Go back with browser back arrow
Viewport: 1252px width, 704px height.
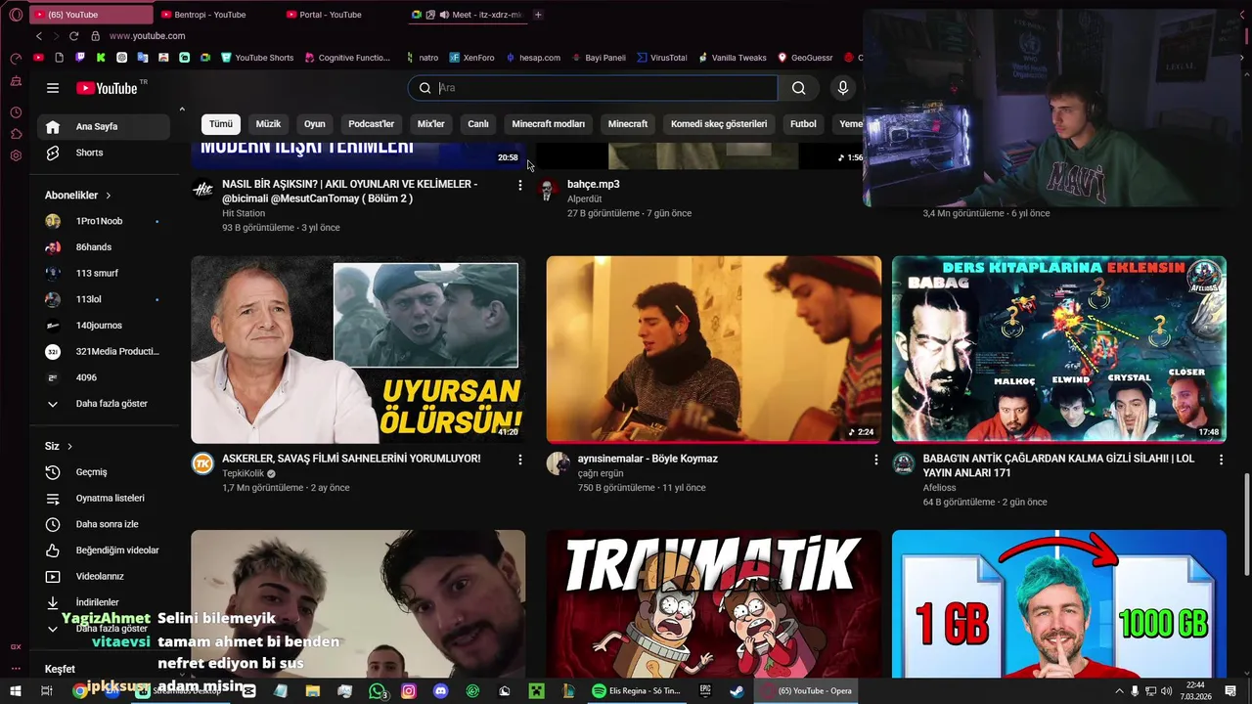pos(39,35)
